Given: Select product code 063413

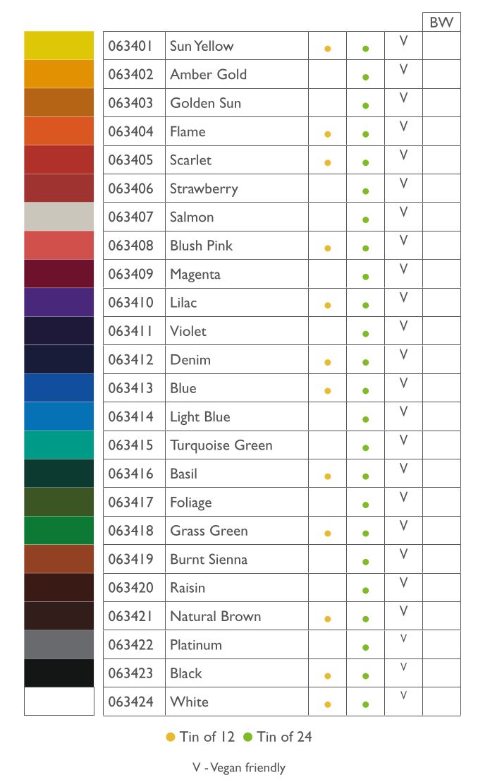Looking at the screenshot, I should 130,388.
